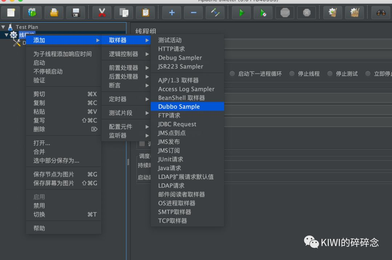Viewport: 392px width, 260px height.
Task: Click the Copy icon in toolbar
Action: click(x=124, y=12)
